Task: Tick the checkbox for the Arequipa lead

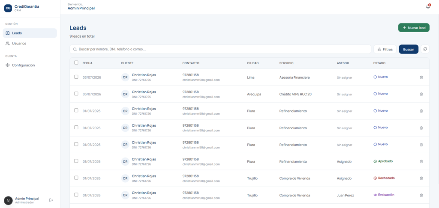Action: point(76,94)
